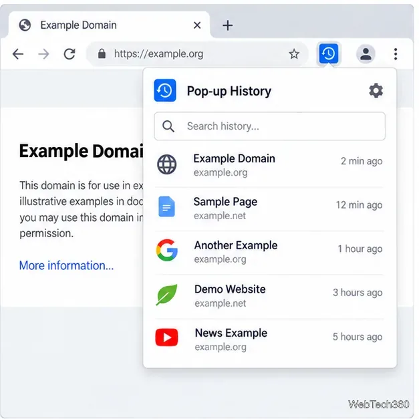Open the settings gear in Pop-up History
Image resolution: width=419 pixels, height=419 pixels.
click(376, 91)
